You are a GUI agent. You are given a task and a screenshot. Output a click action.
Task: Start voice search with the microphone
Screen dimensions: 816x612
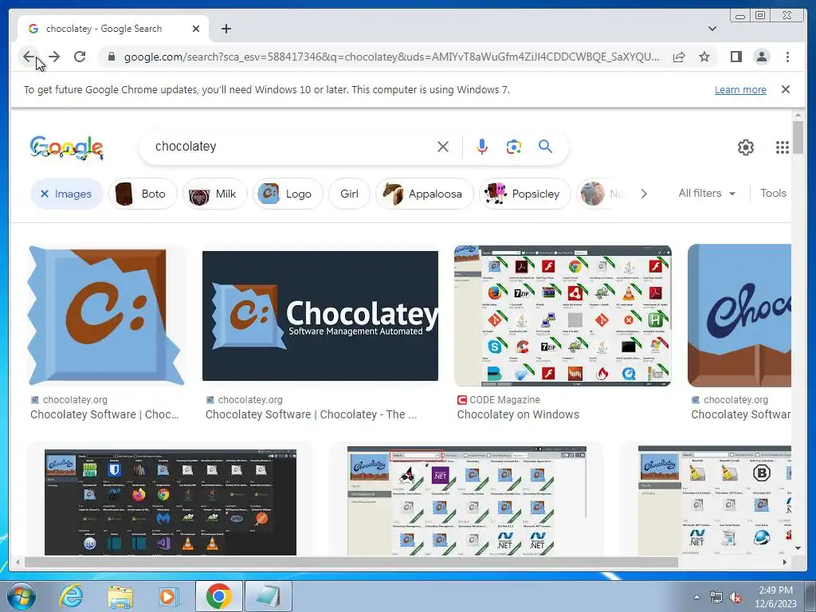[482, 147]
